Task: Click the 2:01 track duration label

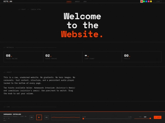Action: [130, 117]
